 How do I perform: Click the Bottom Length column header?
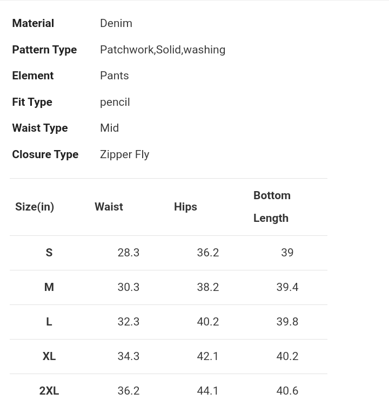(x=272, y=207)
